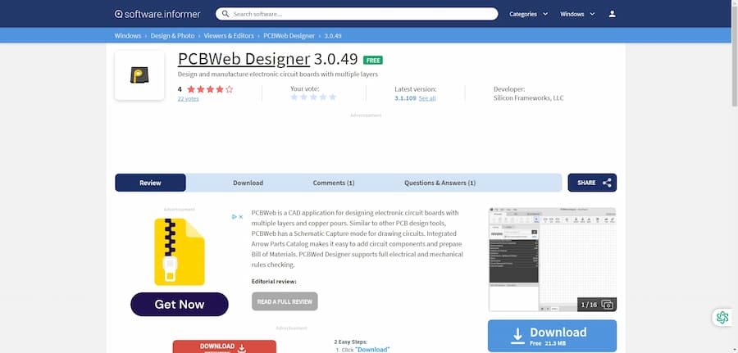Open the 22 votes link
Screen dimensions: 738x353
pos(189,99)
